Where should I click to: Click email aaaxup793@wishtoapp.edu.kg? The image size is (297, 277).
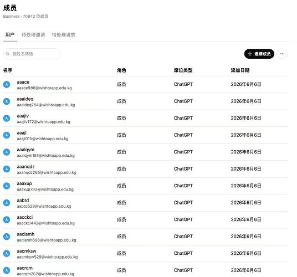pos(45,189)
